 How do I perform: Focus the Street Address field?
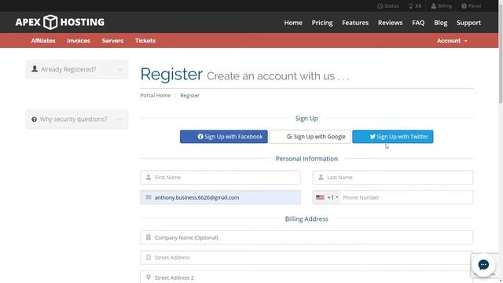click(x=307, y=258)
